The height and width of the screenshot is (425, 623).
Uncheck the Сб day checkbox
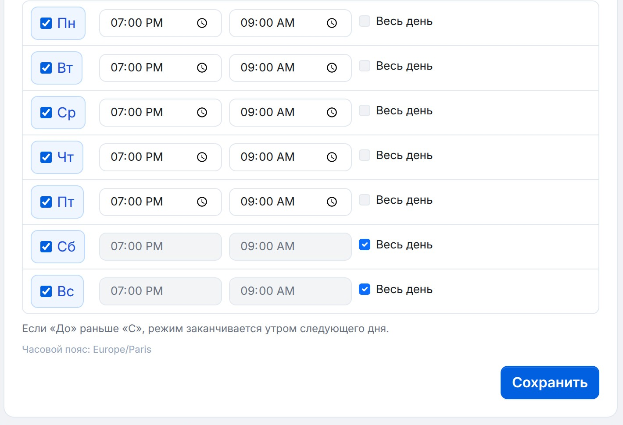(x=46, y=247)
